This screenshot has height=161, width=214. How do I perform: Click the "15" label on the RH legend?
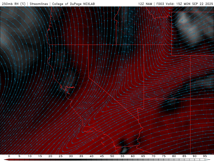point(40,156)
